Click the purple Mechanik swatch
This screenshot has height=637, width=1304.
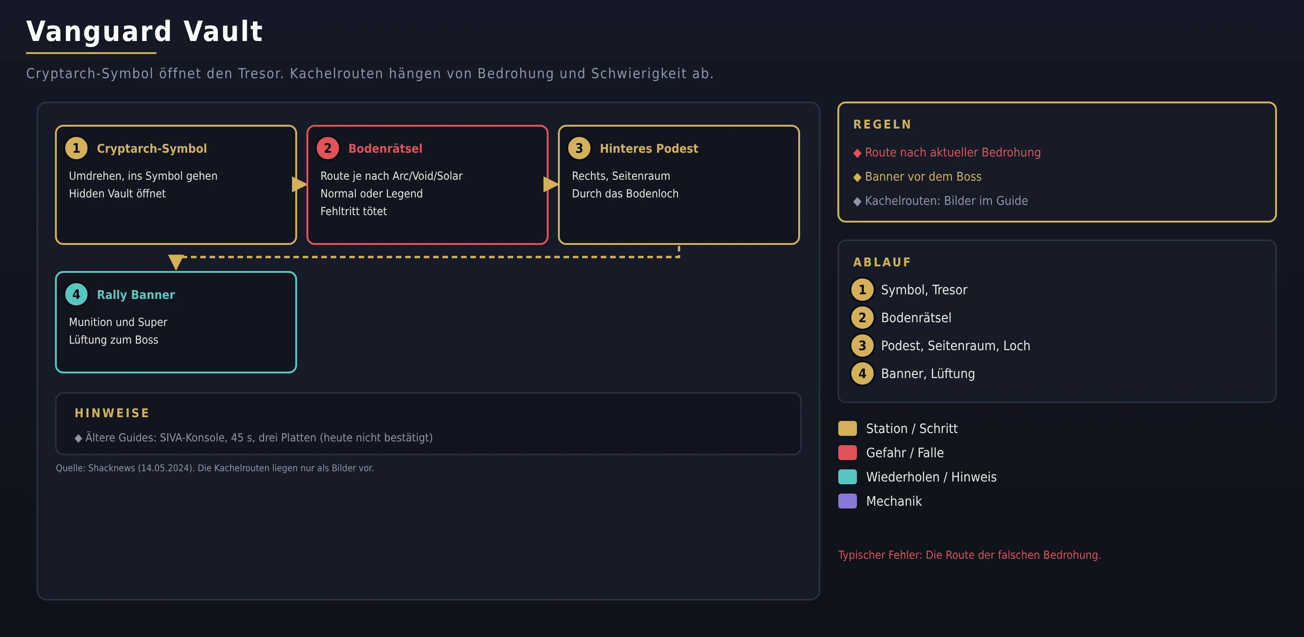point(848,501)
